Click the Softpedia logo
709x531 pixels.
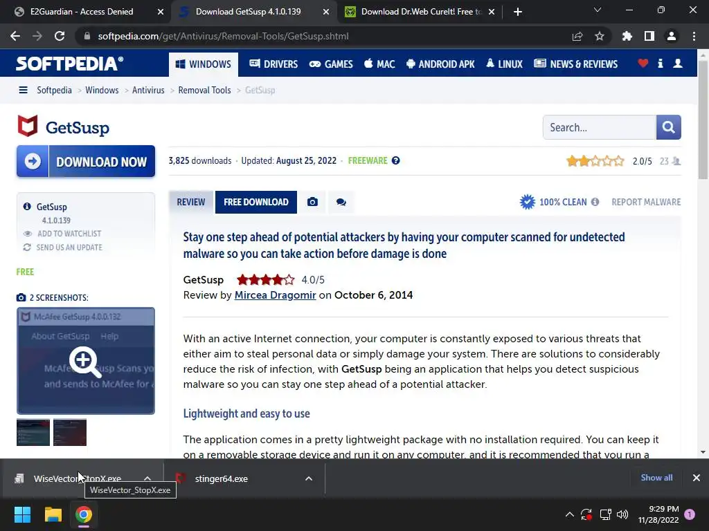tap(69, 64)
